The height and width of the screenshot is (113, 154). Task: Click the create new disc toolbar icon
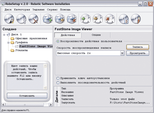click(9, 19)
